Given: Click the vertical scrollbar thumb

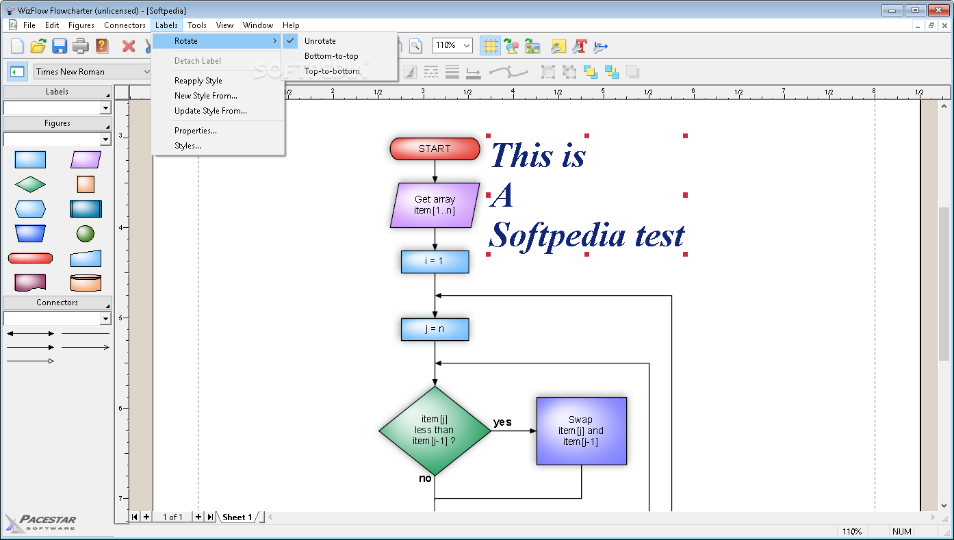Looking at the screenshot, I should click(944, 284).
